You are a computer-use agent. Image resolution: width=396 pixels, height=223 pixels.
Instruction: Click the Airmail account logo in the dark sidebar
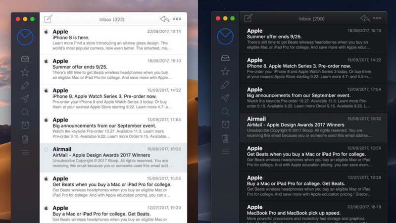225,36
